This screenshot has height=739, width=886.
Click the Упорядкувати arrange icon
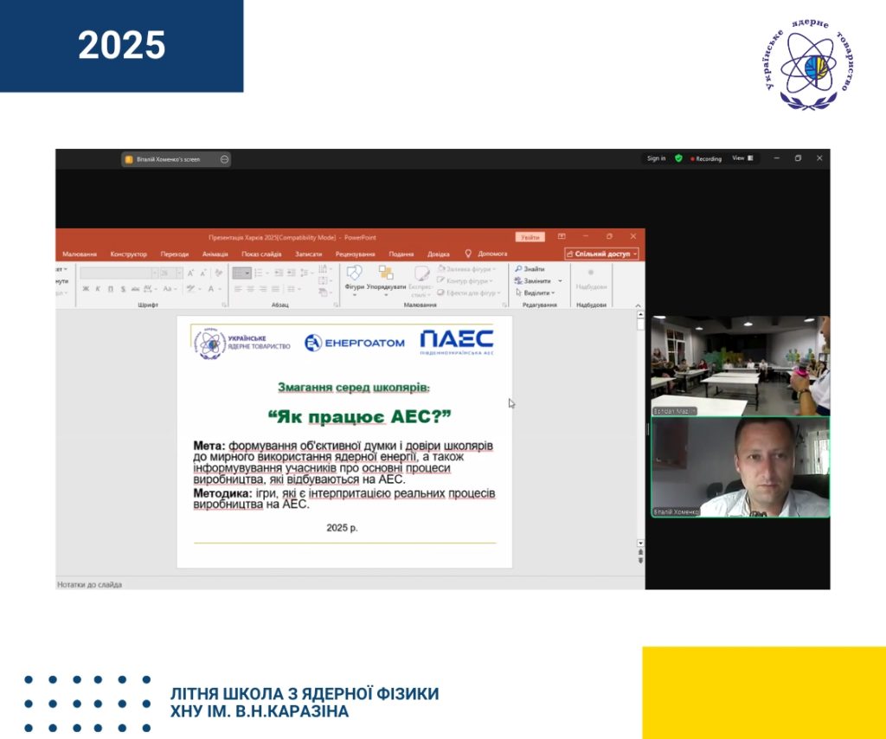(x=386, y=276)
